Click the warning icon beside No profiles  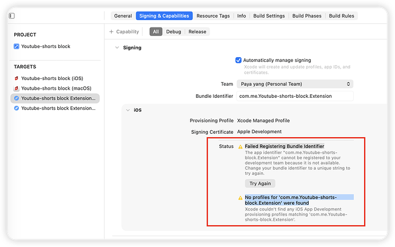coord(240,198)
